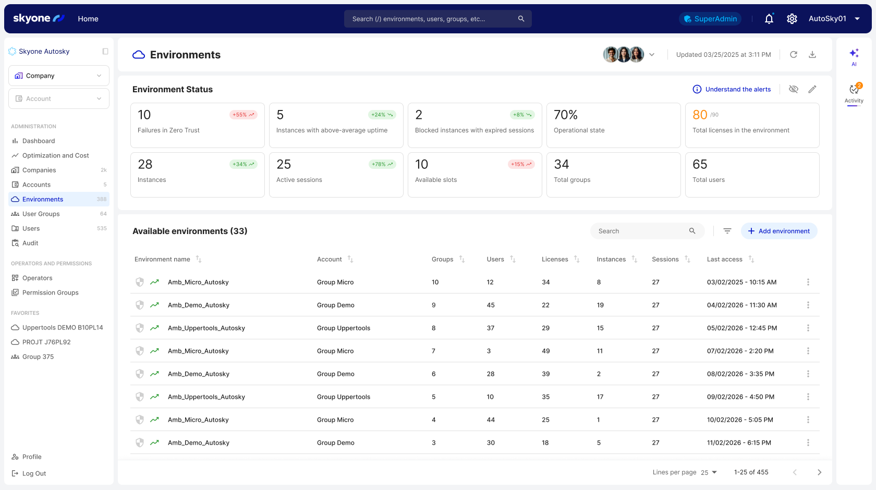Go to next page of environments

[x=819, y=472]
